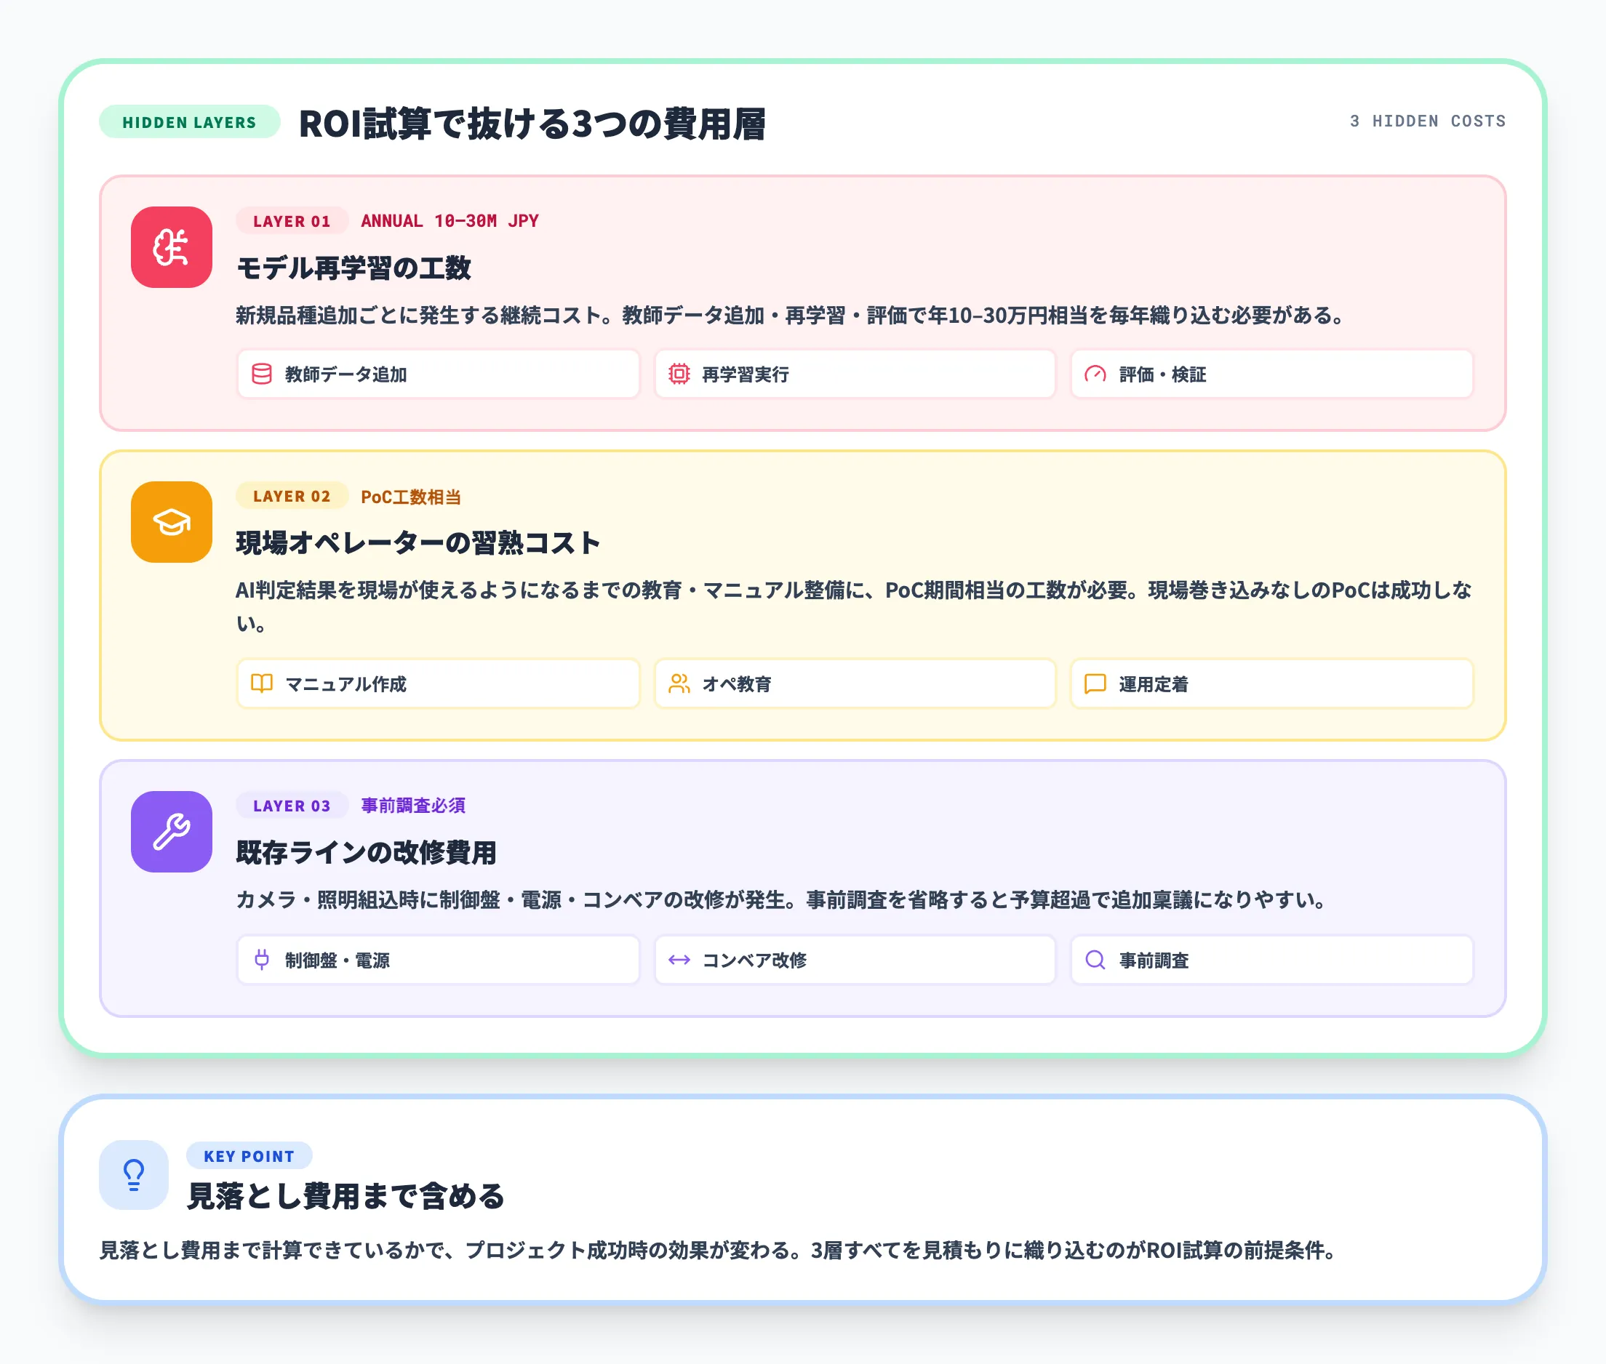Click the title ROI試算で抜ける3つの費用層
The image size is (1606, 1364).
point(532,124)
